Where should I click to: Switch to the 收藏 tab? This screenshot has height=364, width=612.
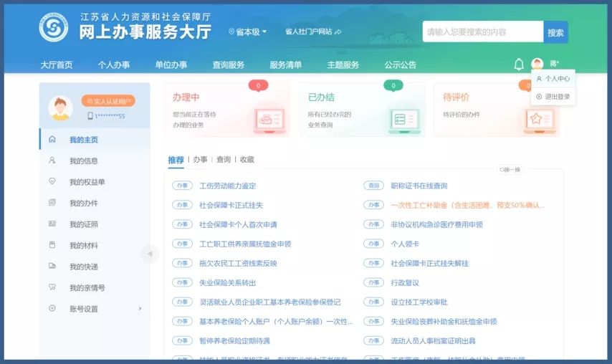tap(247, 160)
